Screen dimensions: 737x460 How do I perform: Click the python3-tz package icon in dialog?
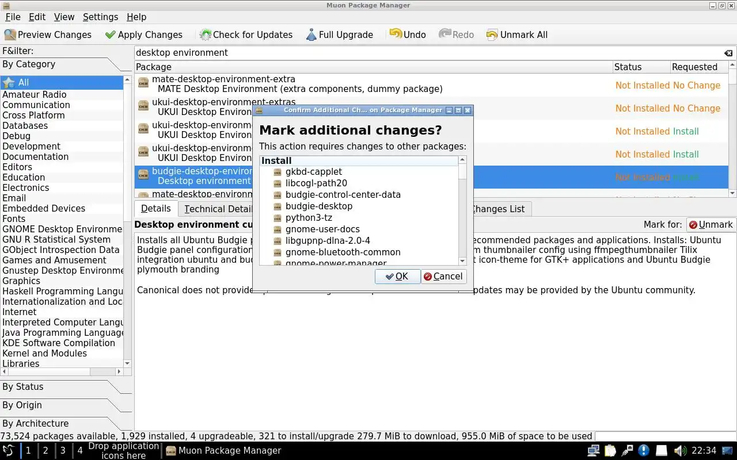(x=278, y=218)
